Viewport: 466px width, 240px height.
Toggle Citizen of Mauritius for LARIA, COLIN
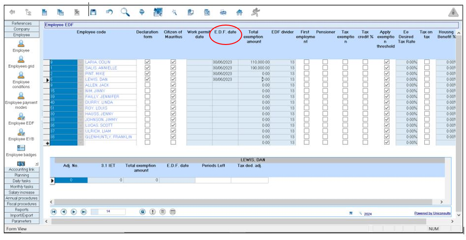point(173,62)
